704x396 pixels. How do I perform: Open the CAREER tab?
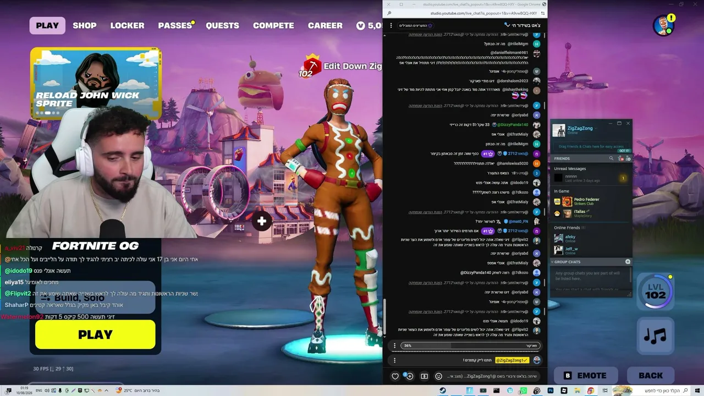pyautogui.click(x=325, y=25)
